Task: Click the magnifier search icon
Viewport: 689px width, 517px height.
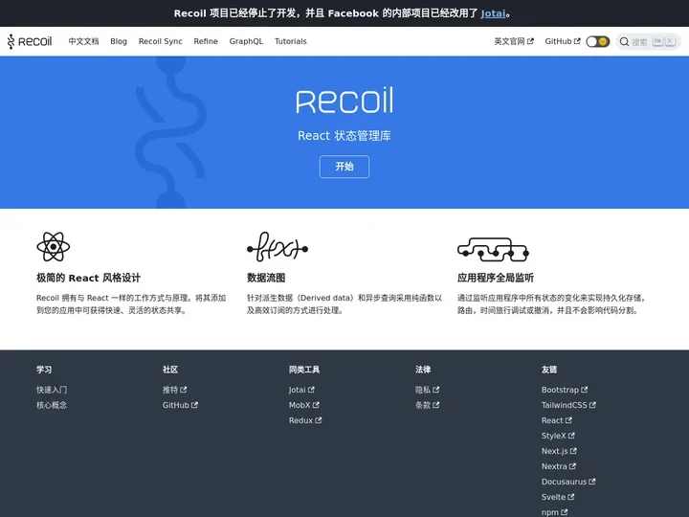Action: click(x=624, y=42)
